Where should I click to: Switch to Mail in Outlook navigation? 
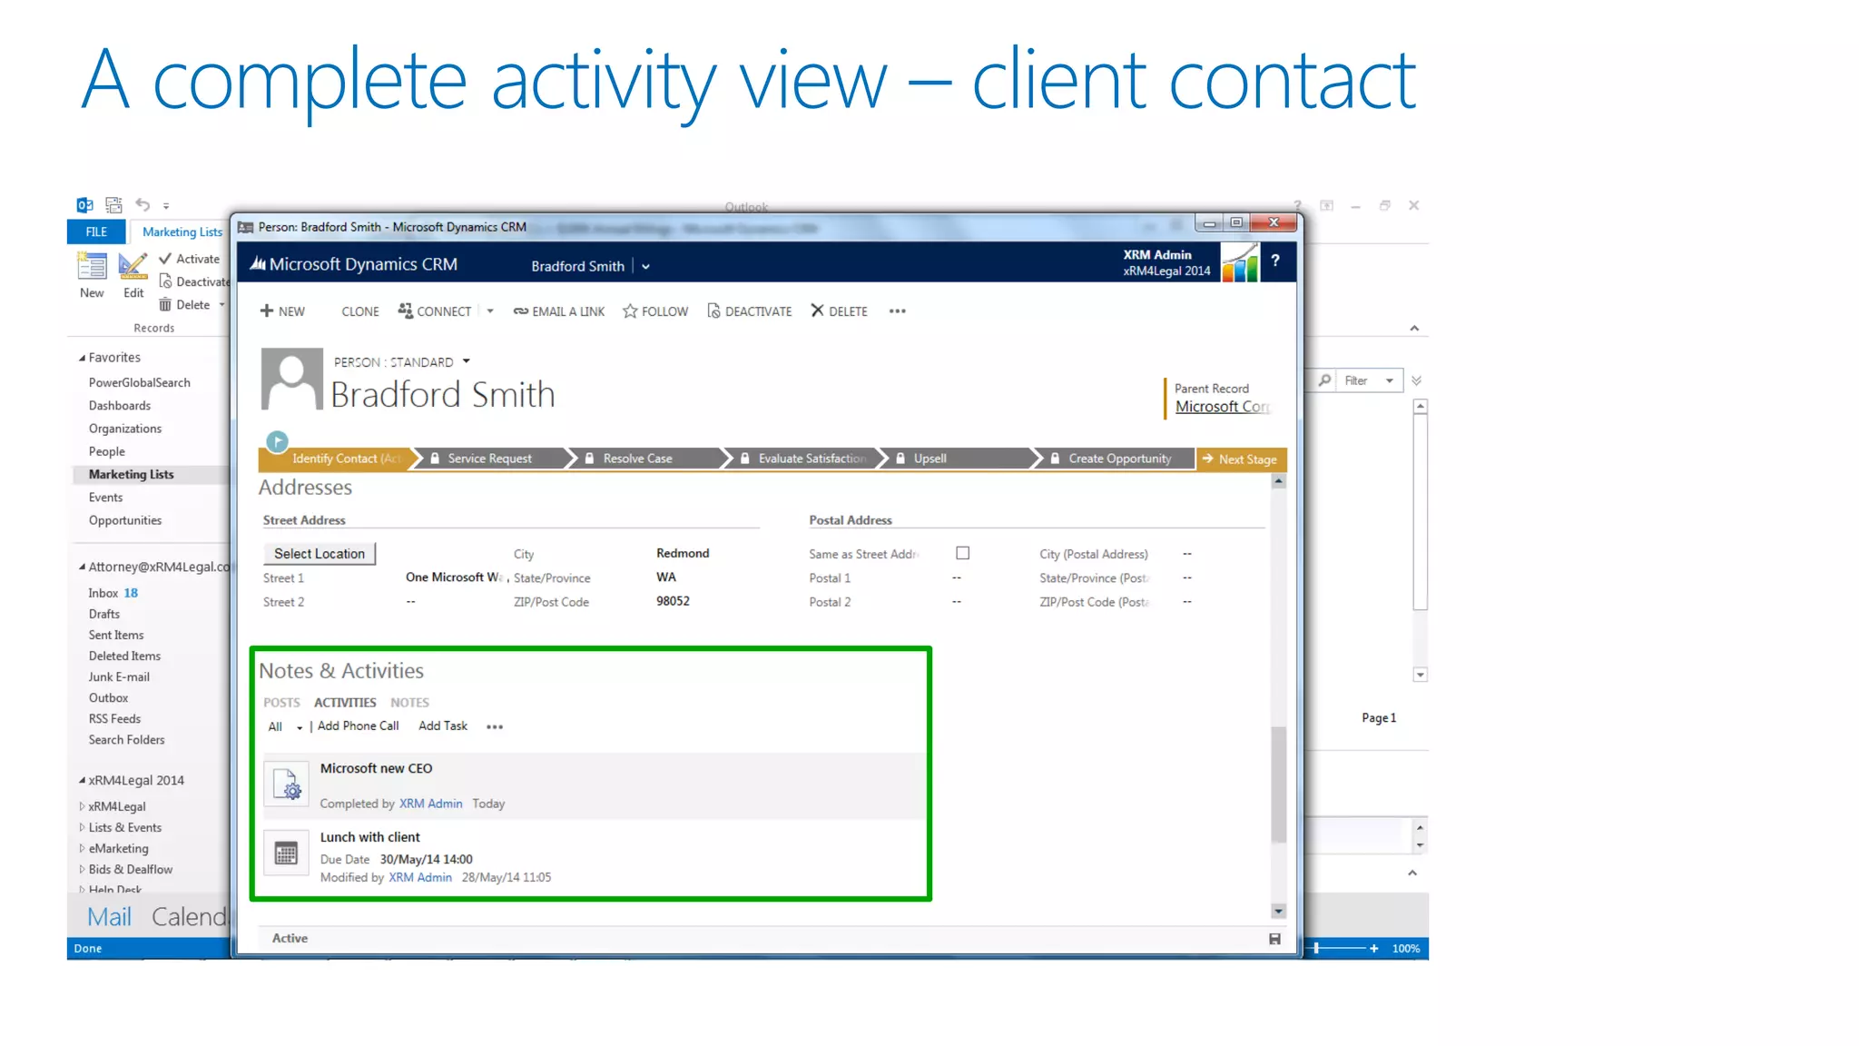(x=109, y=917)
